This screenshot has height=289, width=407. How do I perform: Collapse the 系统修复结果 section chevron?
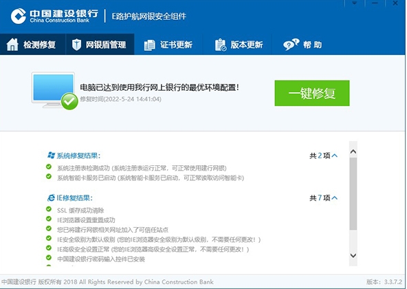[x=335, y=156]
